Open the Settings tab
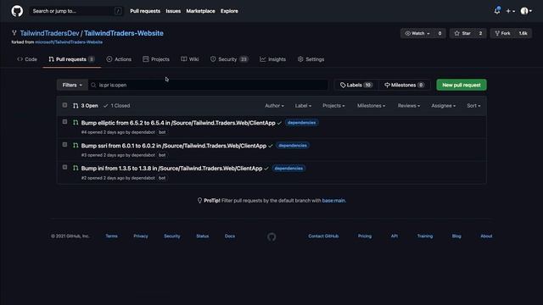 [311, 59]
